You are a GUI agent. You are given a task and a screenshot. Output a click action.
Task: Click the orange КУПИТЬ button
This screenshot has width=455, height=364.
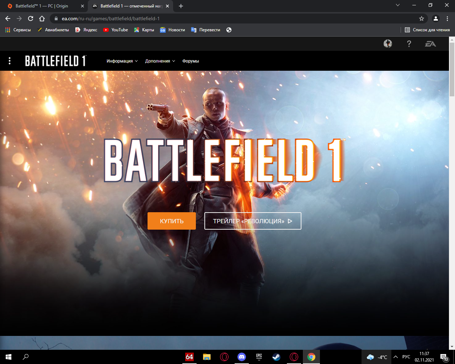[x=172, y=221]
